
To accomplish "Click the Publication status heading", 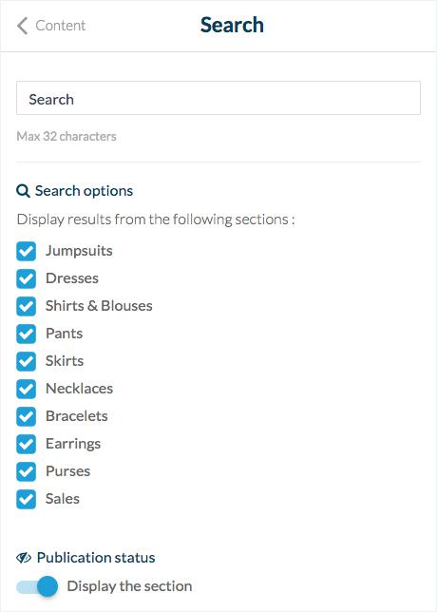I will tap(96, 558).
